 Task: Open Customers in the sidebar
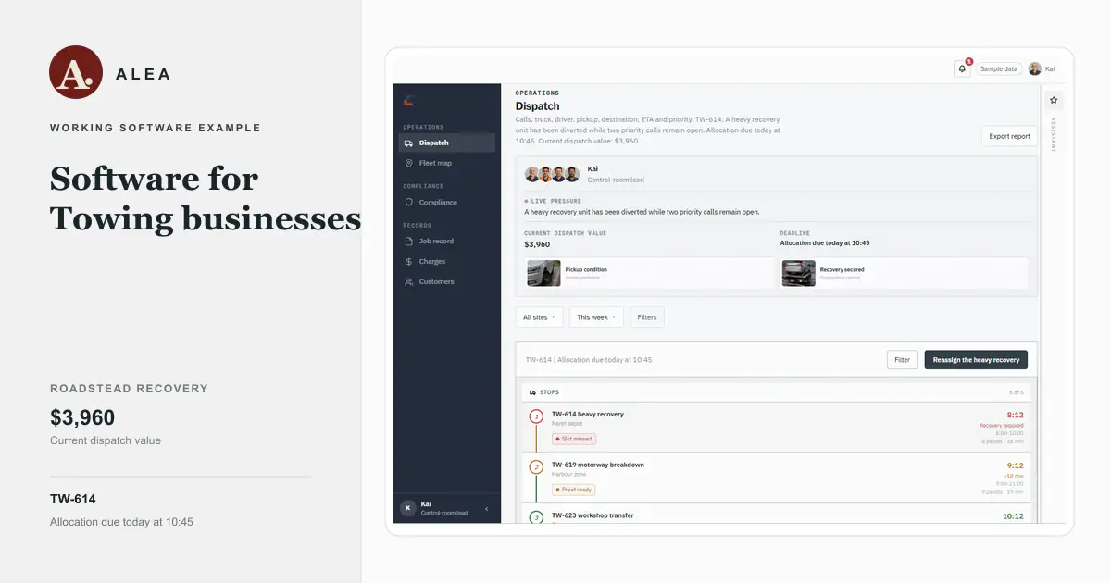[447, 281]
